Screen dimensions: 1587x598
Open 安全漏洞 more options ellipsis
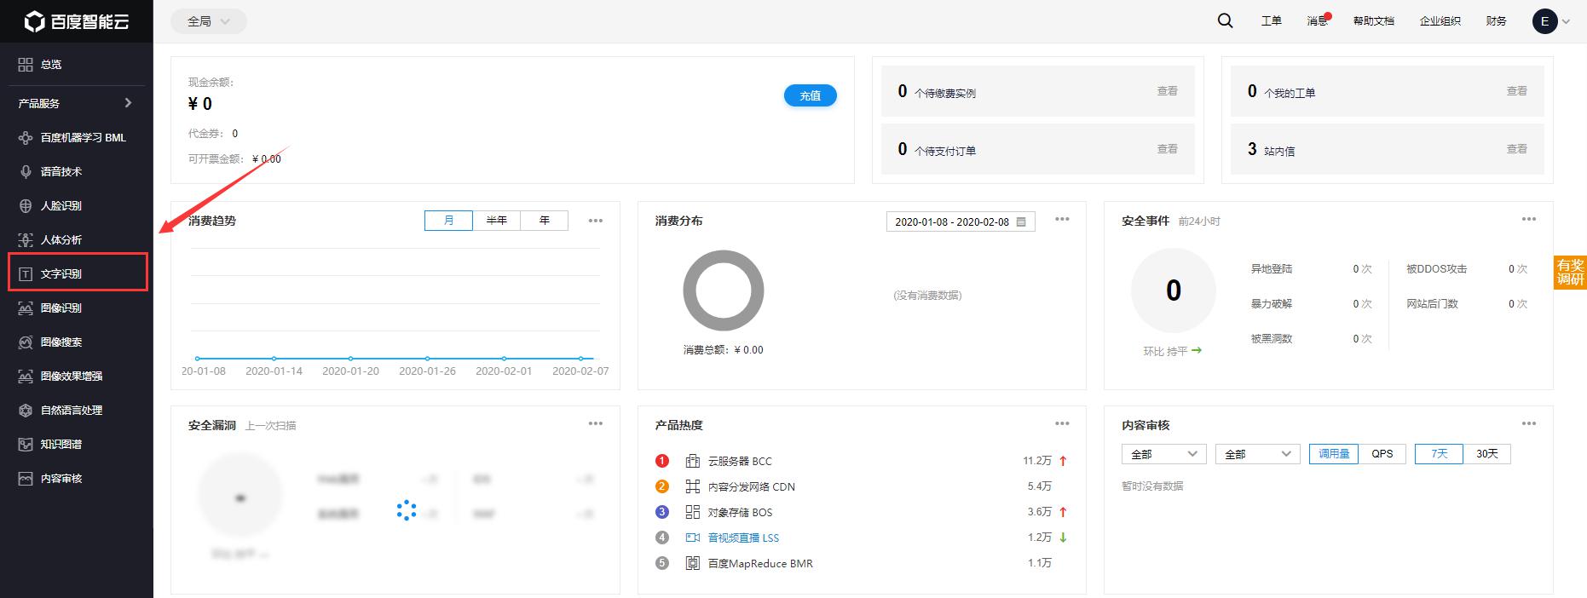click(596, 423)
